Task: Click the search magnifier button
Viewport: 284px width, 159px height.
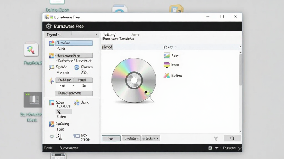Action: pyautogui.click(x=232, y=138)
